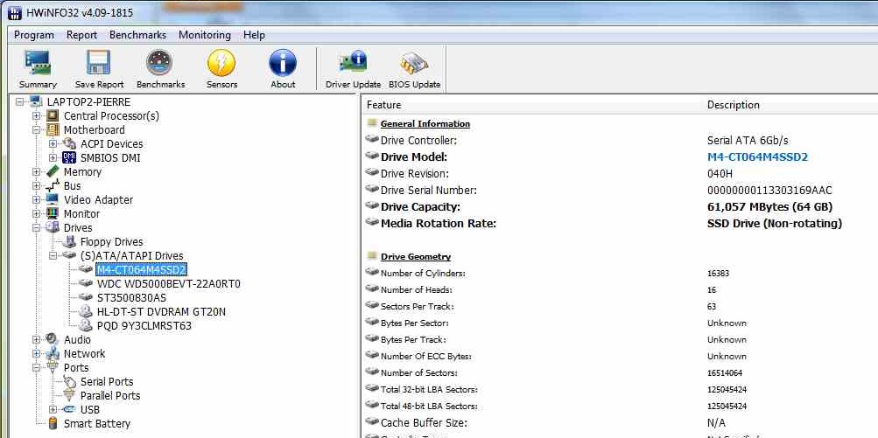Open the Summary toolbar icon
The width and height of the screenshot is (878, 438).
38,63
